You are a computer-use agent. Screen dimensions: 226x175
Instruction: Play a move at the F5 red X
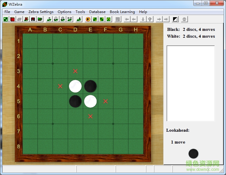point(106,101)
